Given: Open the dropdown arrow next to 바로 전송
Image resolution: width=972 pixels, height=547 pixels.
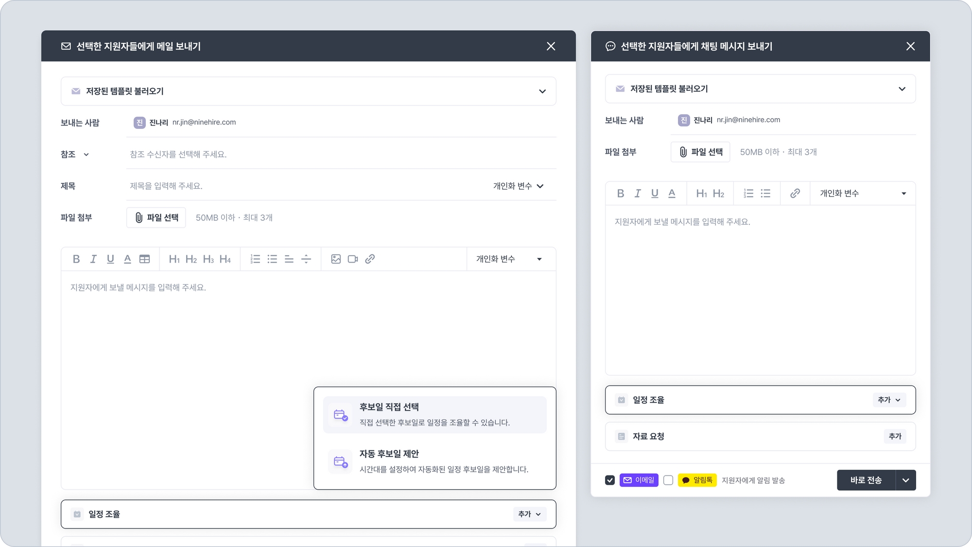Looking at the screenshot, I should point(906,480).
